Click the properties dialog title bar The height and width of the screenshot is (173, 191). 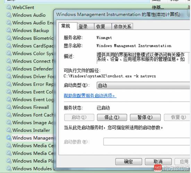point(122,14)
